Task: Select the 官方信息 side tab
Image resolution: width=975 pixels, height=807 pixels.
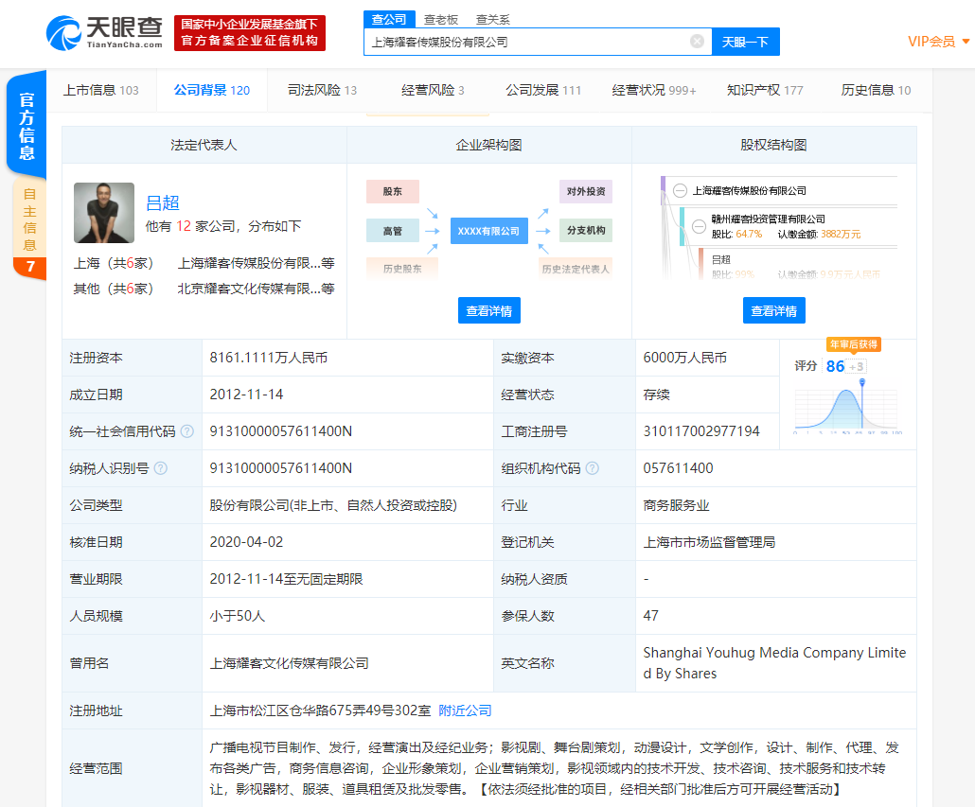Action: [x=27, y=127]
